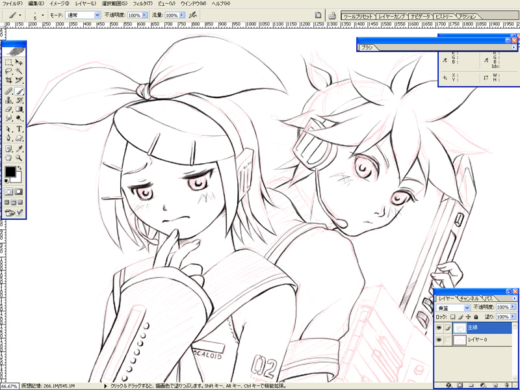Reset to default black and white colors
Viewport: 520px width, 390px height.
[6, 181]
